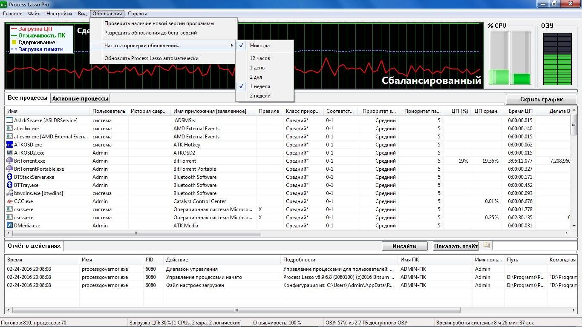Click the btwdins.exe process icon

tap(10, 193)
